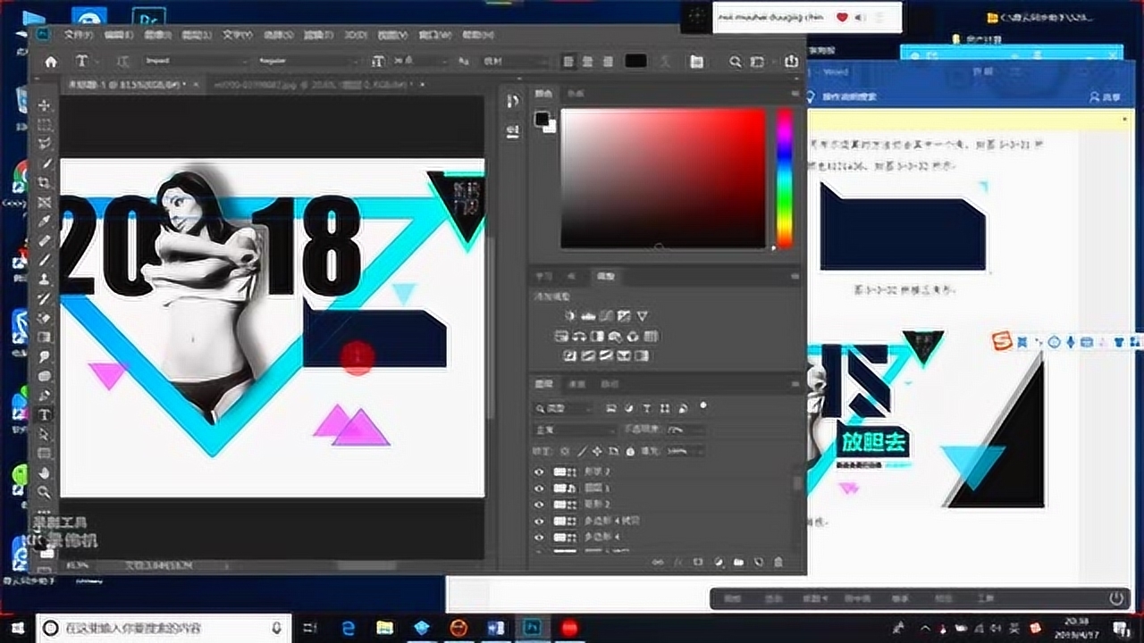Open Microsoft Edge from the Windows taskbar
The image size is (1144, 643).
pos(348,628)
